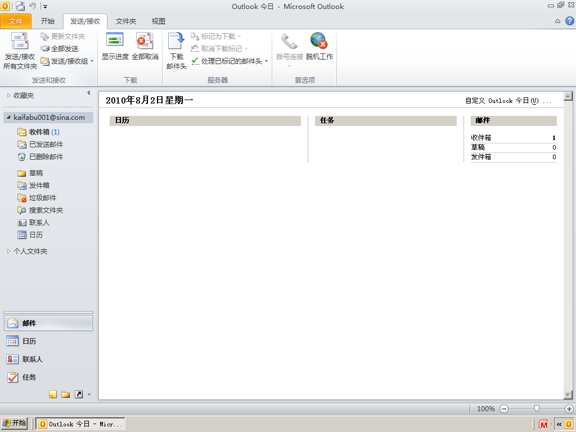Open the View tab (视图)
Image resolution: width=576 pixels, height=432 pixels.
(x=159, y=21)
